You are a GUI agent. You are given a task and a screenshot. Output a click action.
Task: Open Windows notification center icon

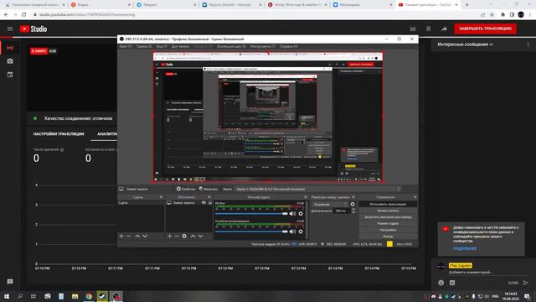coord(527,296)
